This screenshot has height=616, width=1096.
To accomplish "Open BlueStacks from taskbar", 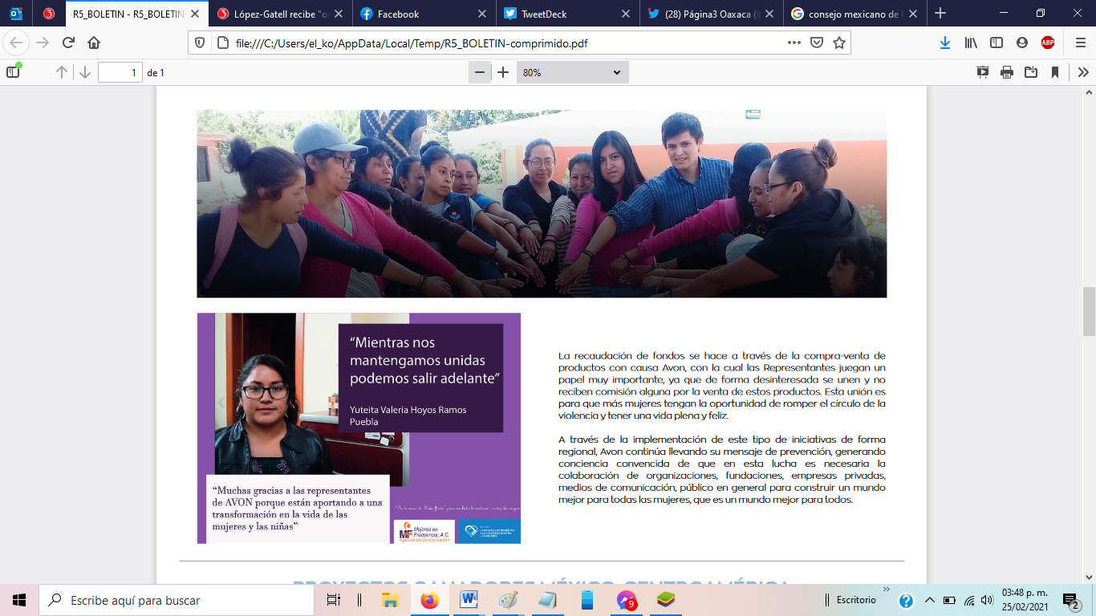I will 666,600.
